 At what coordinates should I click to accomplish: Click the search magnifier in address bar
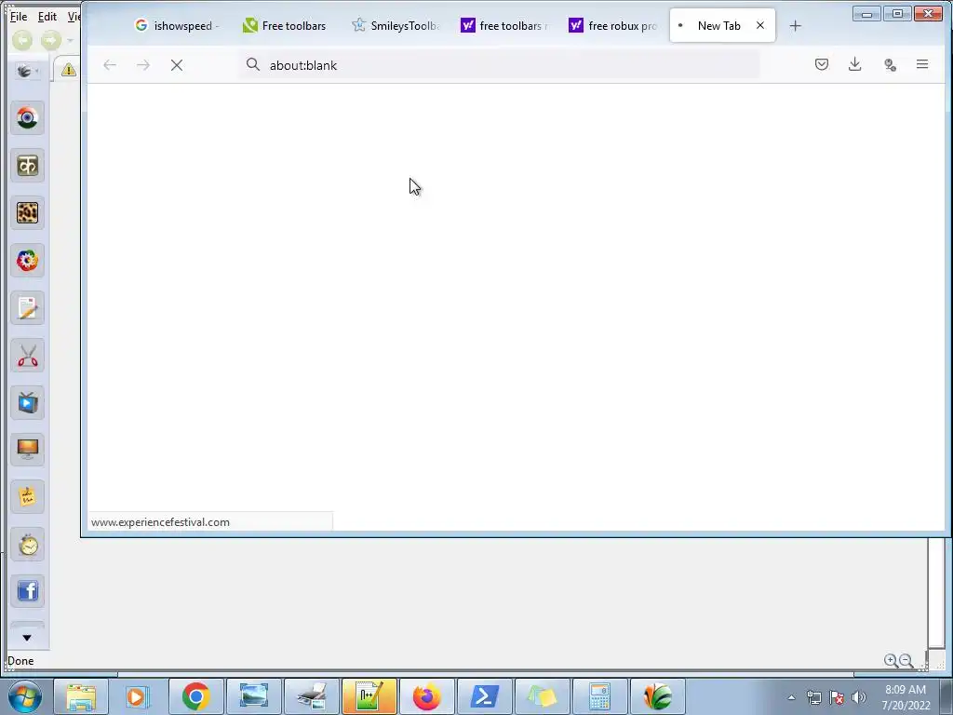click(253, 64)
